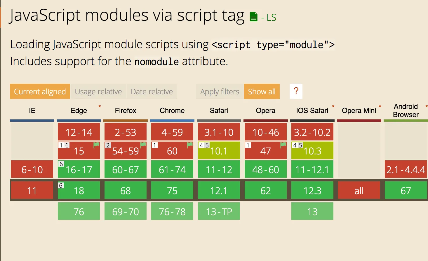Viewport: 428px width, 261px height.
Task: Switch to Current aligned view
Action: (40, 91)
